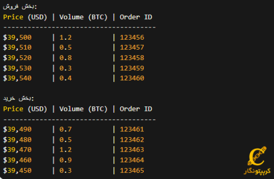274x179 pixels.
Task: Pick order ID 123458
Action: click(132, 58)
